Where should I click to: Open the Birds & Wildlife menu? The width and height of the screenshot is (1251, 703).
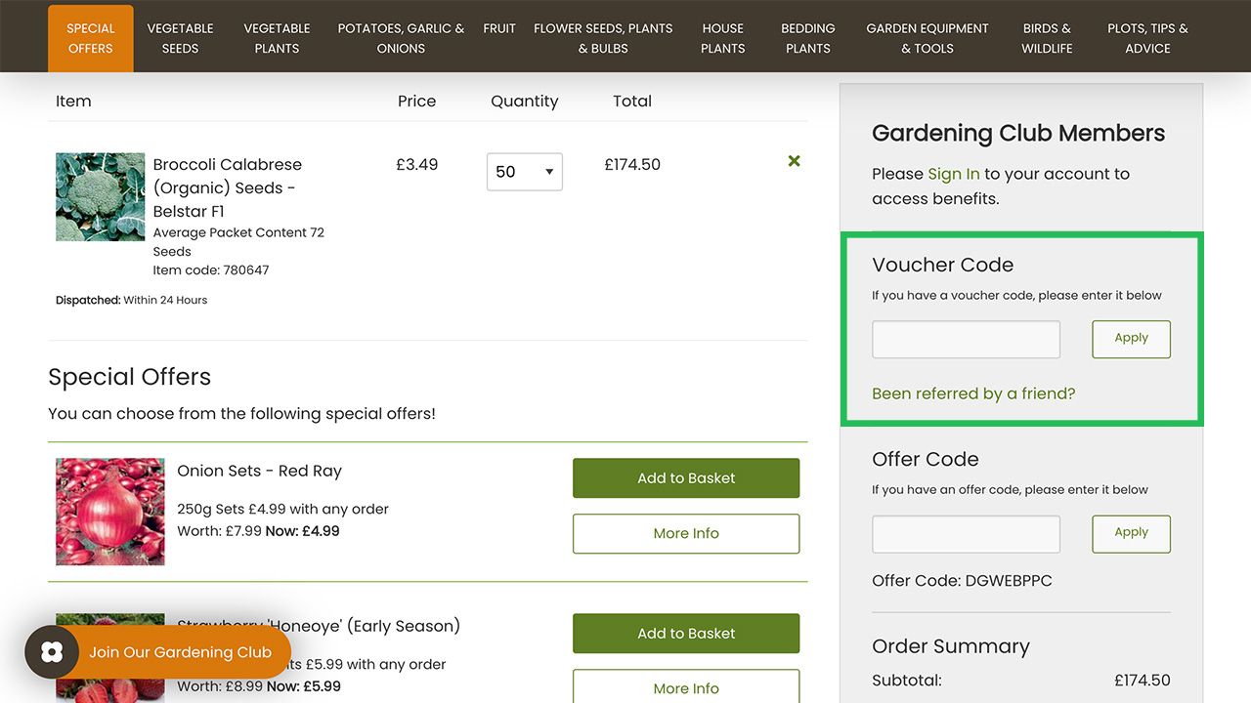(x=1047, y=38)
